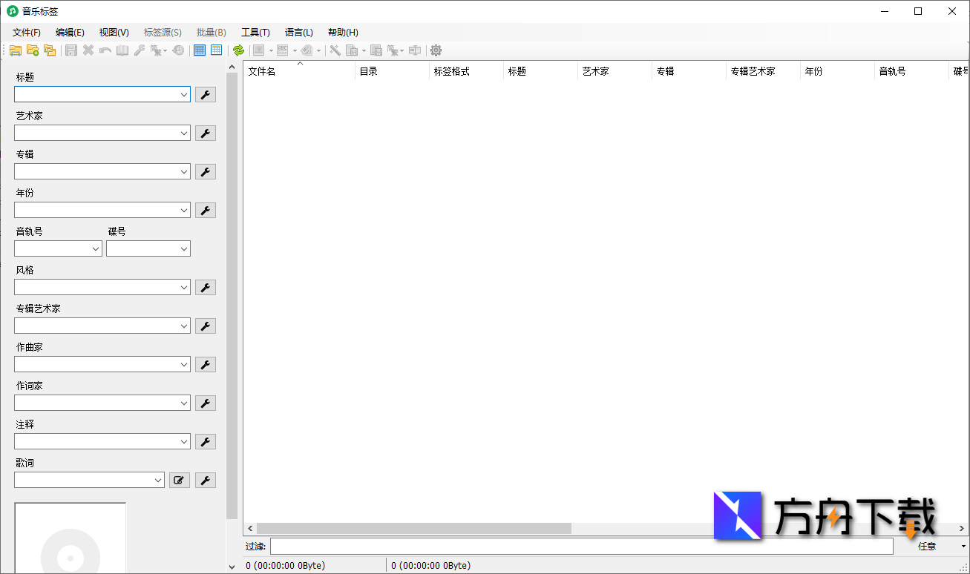Expand the 年份 dropdown list
Image resolution: width=970 pixels, height=574 pixels.
184,211
